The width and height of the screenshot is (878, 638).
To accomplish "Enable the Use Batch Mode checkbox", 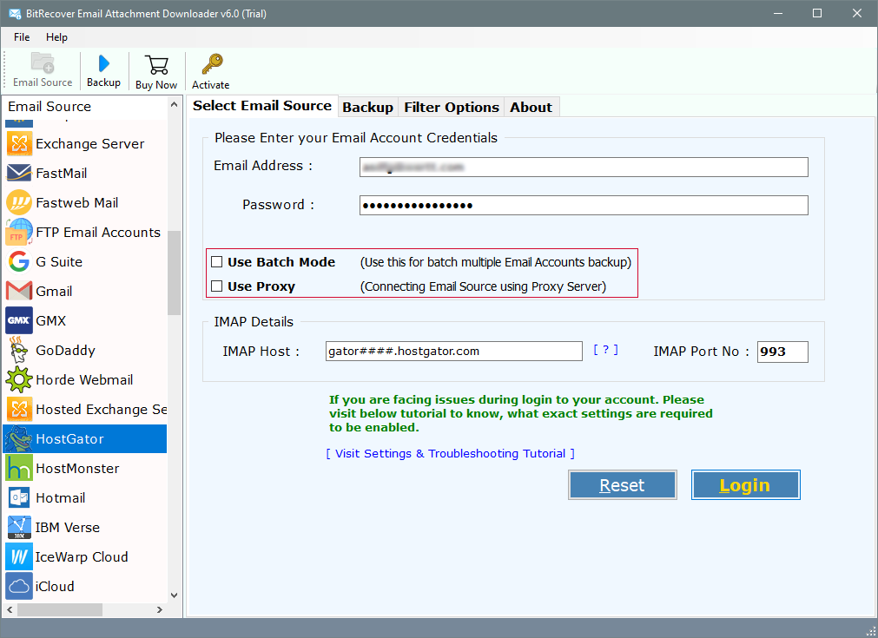I will (x=217, y=262).
